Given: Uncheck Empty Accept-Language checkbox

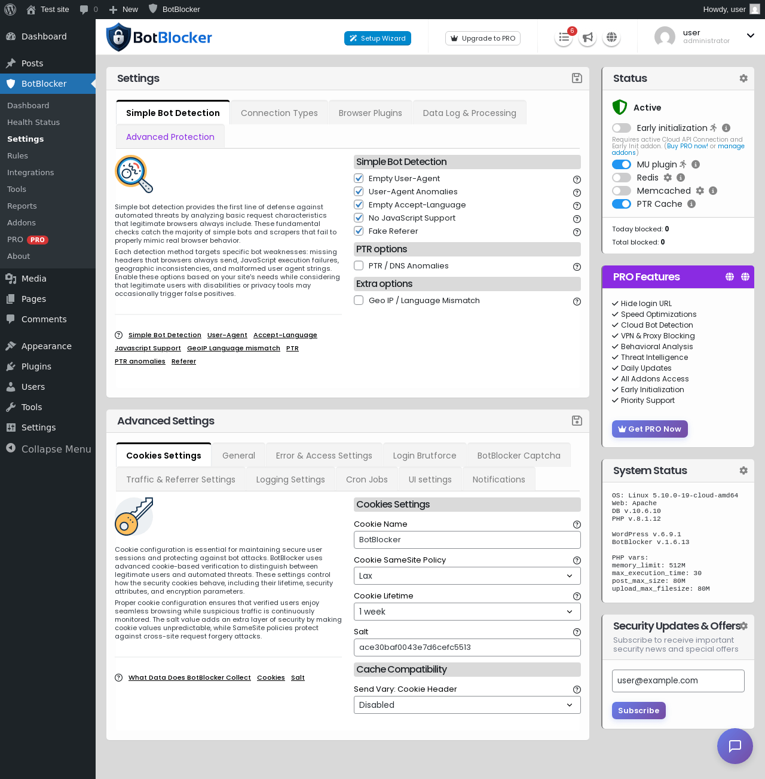Looking at the screenshot, I should (x=359, y=204).
